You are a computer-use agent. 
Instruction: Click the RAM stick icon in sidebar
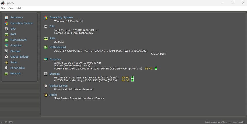(x=6, y=34)
